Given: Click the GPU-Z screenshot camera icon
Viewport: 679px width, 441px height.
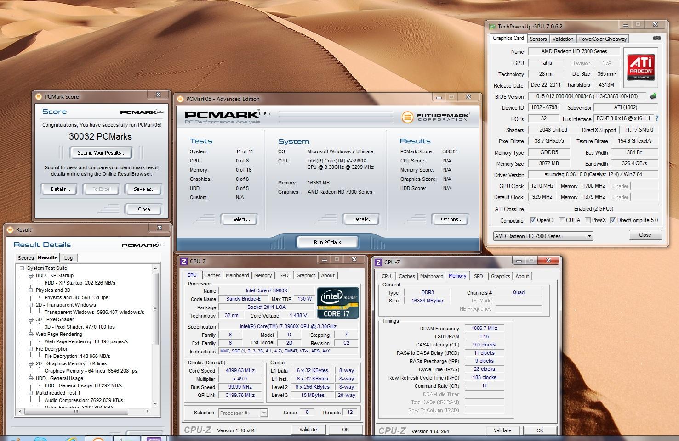Looking at the screenshot, I should [657, 38].
